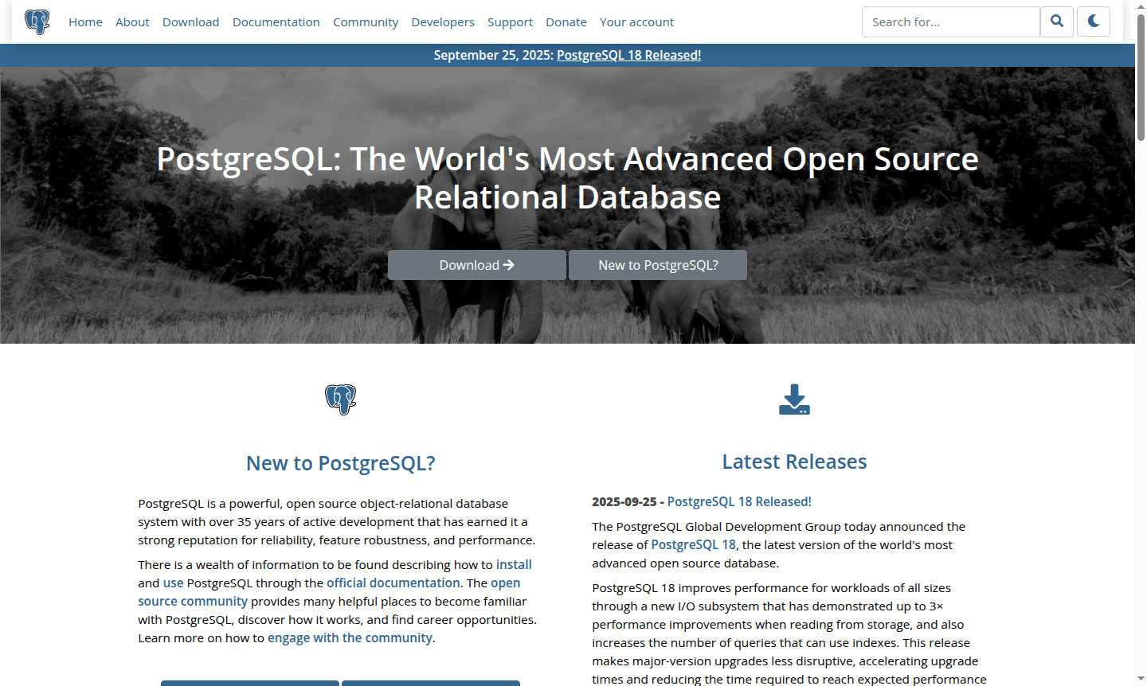1147x686 pixels.
Task: Toggle dark mode with the moon icon
Action: (1093, 21)
